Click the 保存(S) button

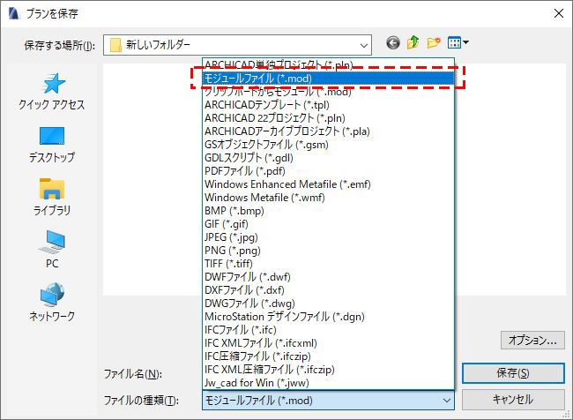[x=513, y=373]
